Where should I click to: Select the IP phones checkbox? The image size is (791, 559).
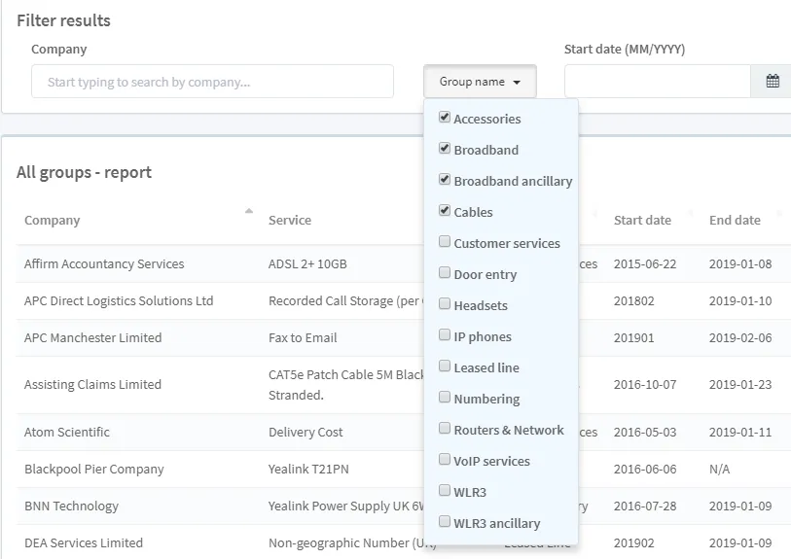coord(445,336)
